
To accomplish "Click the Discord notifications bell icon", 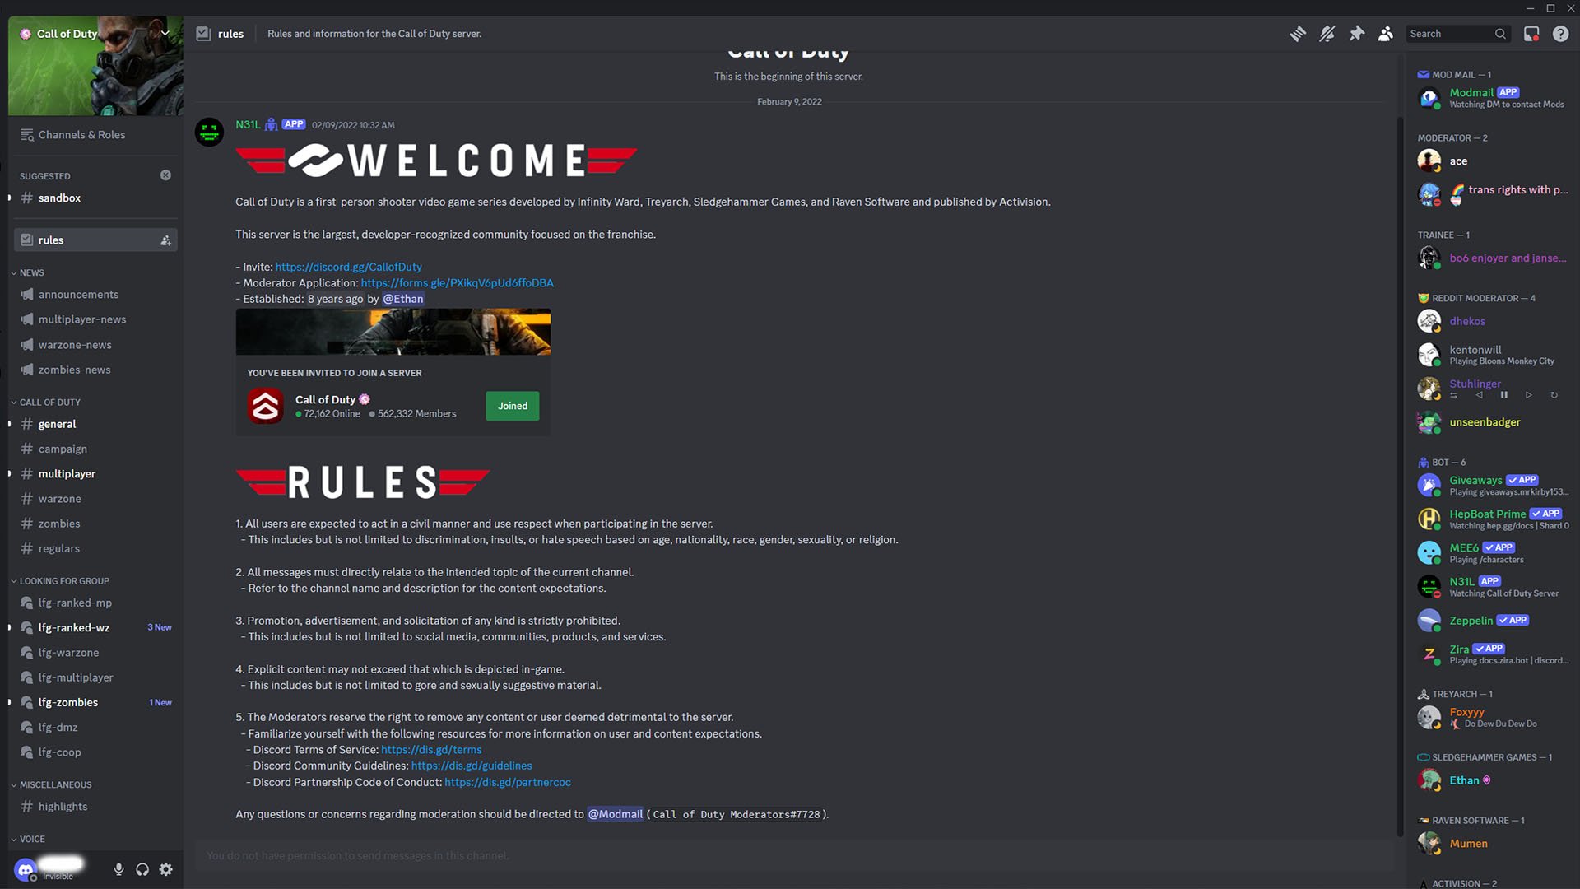I will click(x=1326, y=34).
